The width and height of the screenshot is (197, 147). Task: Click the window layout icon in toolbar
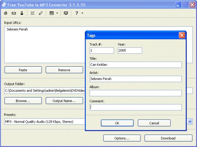[x=52, y=13]
